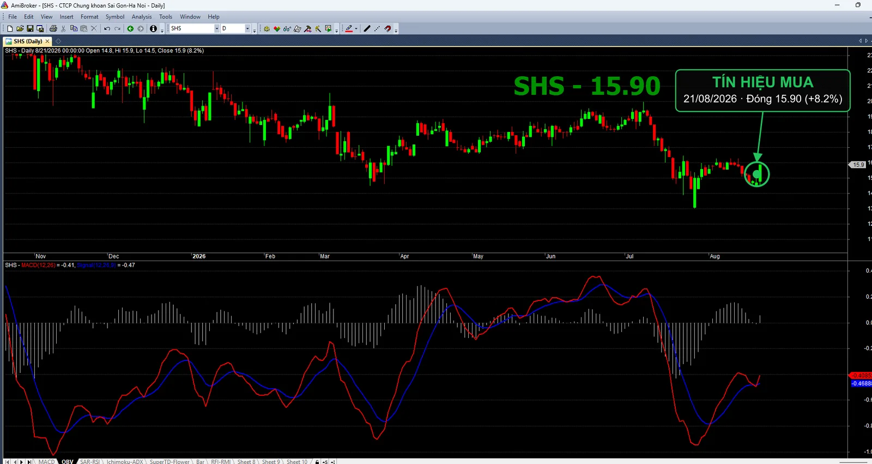Open the Insert menu
The height and width of the screenshot is (464, 872).
pyautogui.click(x=66, y=17)
